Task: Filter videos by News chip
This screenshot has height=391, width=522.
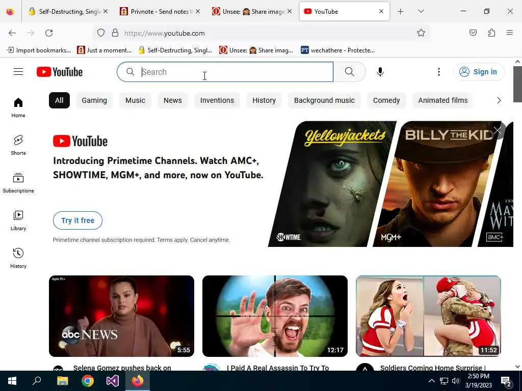Action: point(172,100)
